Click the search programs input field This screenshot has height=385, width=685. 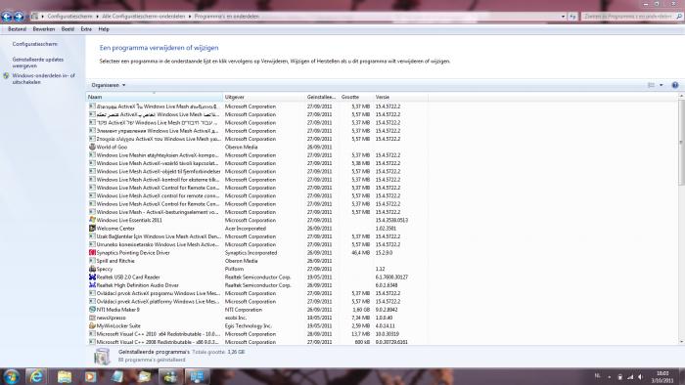pos(628,17)
